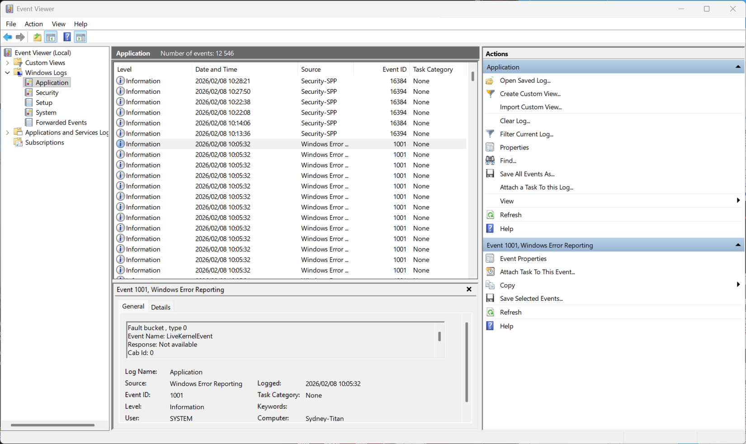The height and width of the screenshot is (444, 746).
Task: Click the Save All Events As icon
Action: click(x=490, y=173)
